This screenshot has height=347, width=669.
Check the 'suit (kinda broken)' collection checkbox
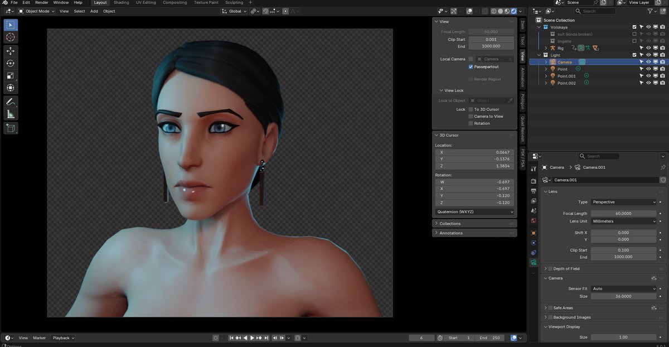point(634,34)
